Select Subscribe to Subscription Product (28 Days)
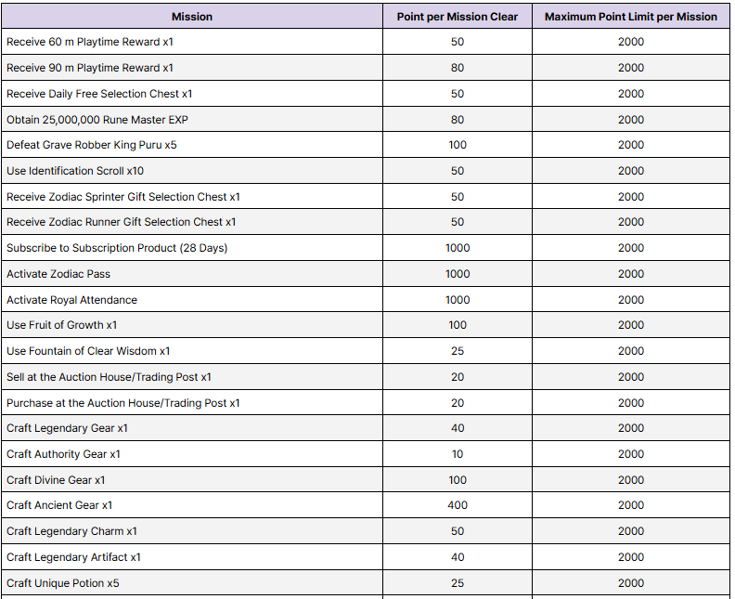The height and width of the screenshot is (599, 735). 117,248
